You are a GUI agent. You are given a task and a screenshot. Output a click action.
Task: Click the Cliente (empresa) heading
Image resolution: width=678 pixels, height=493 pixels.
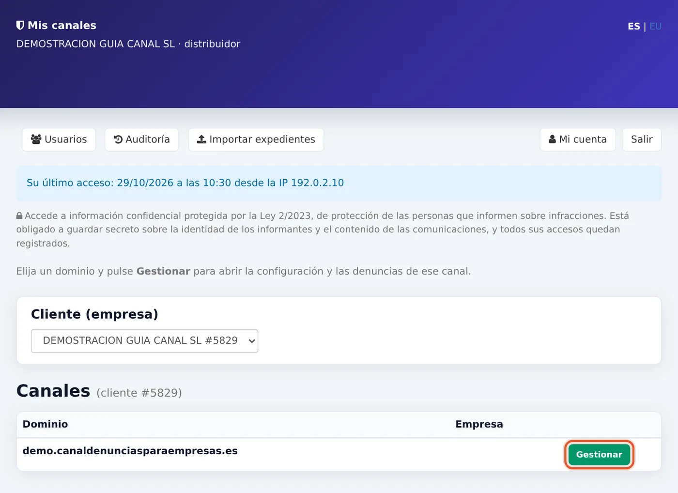point(94,314)
